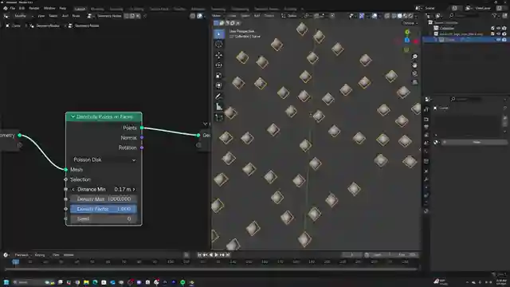Click the Windows Start button

pyautogui.click(x=6, y=282)
